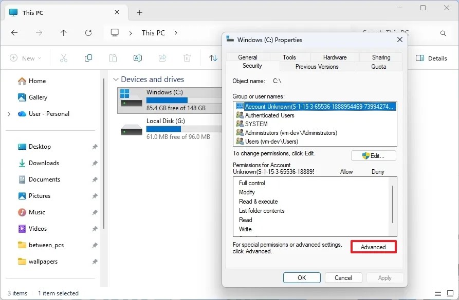The image size is (459, 300).
Task: Copy Windows (C:) with the Copy icon
Action: (88, 58)
